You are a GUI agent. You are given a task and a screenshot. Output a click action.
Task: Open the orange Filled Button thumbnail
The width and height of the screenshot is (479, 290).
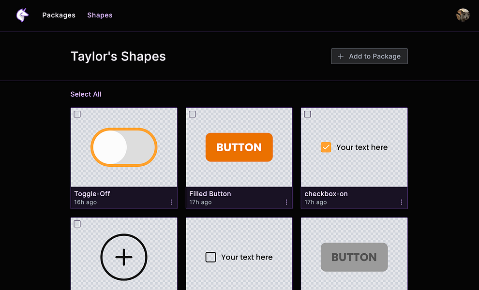coord(239,147)
